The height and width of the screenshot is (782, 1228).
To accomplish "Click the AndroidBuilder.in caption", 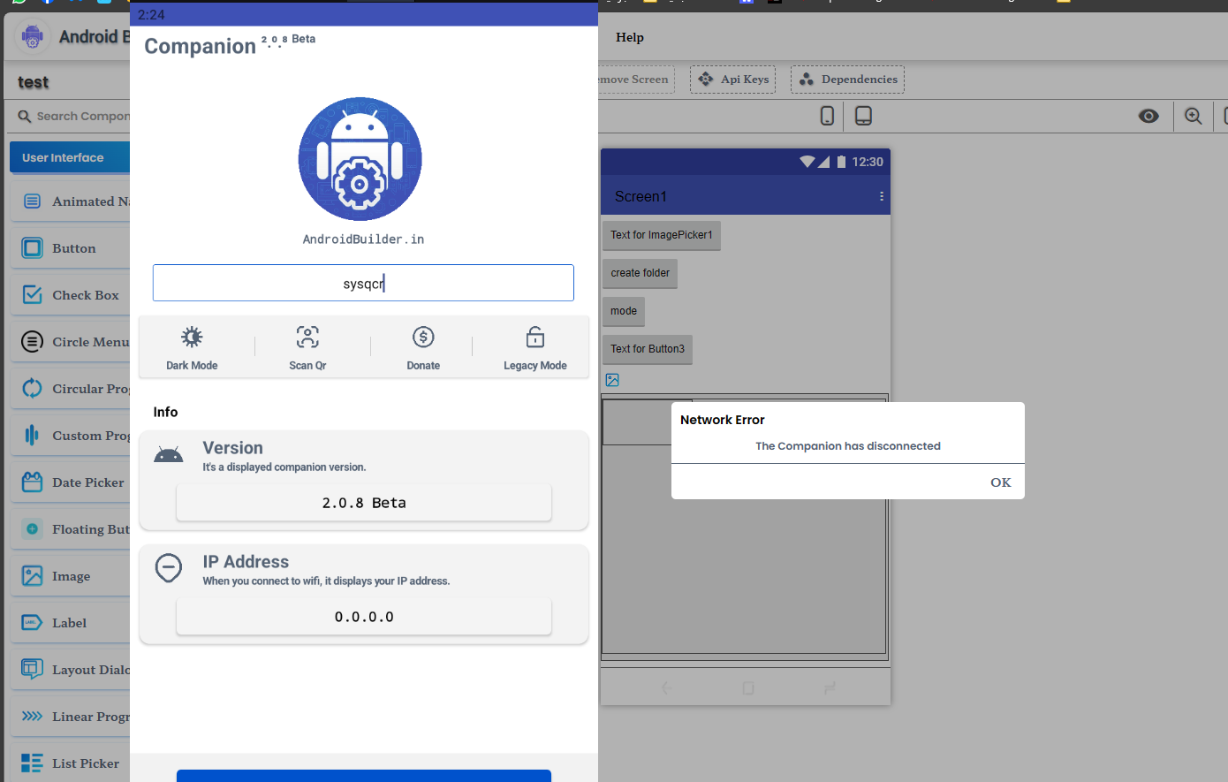I will click(x=363, y=239).
